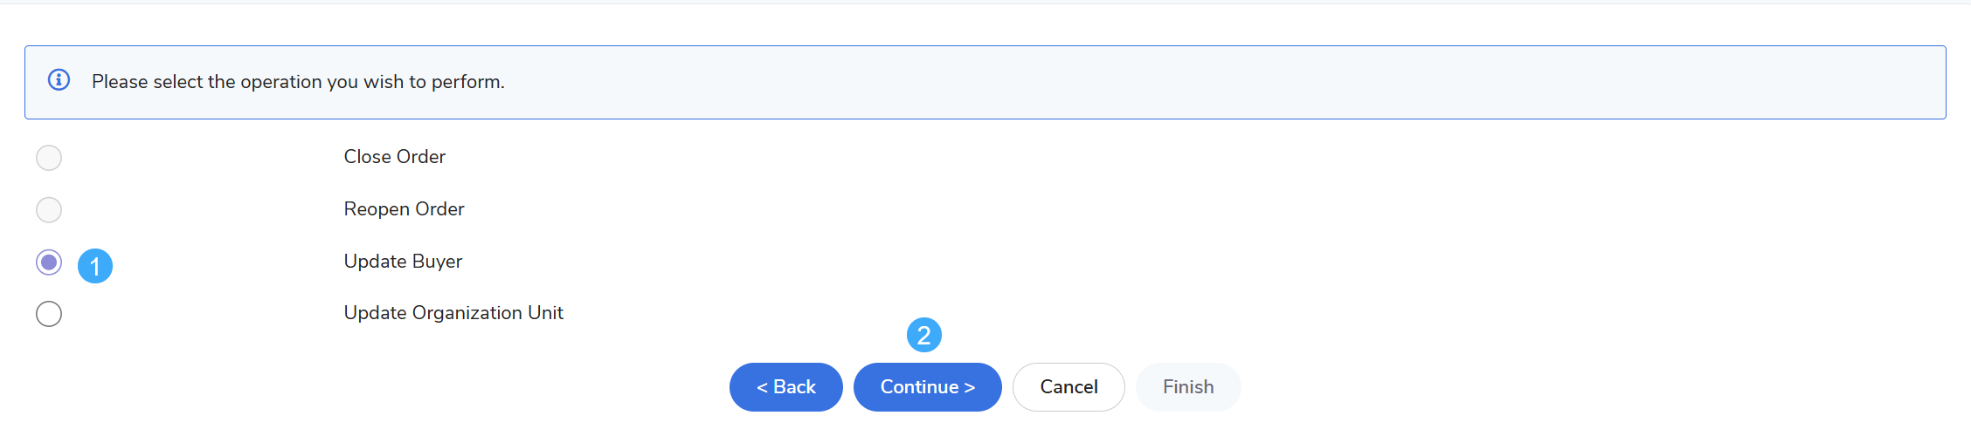
Task: Select the Close Order radio button
Action: (x=49, y=158)
